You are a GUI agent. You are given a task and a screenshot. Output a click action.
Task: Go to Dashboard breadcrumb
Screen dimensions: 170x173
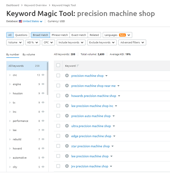[13, 5]
